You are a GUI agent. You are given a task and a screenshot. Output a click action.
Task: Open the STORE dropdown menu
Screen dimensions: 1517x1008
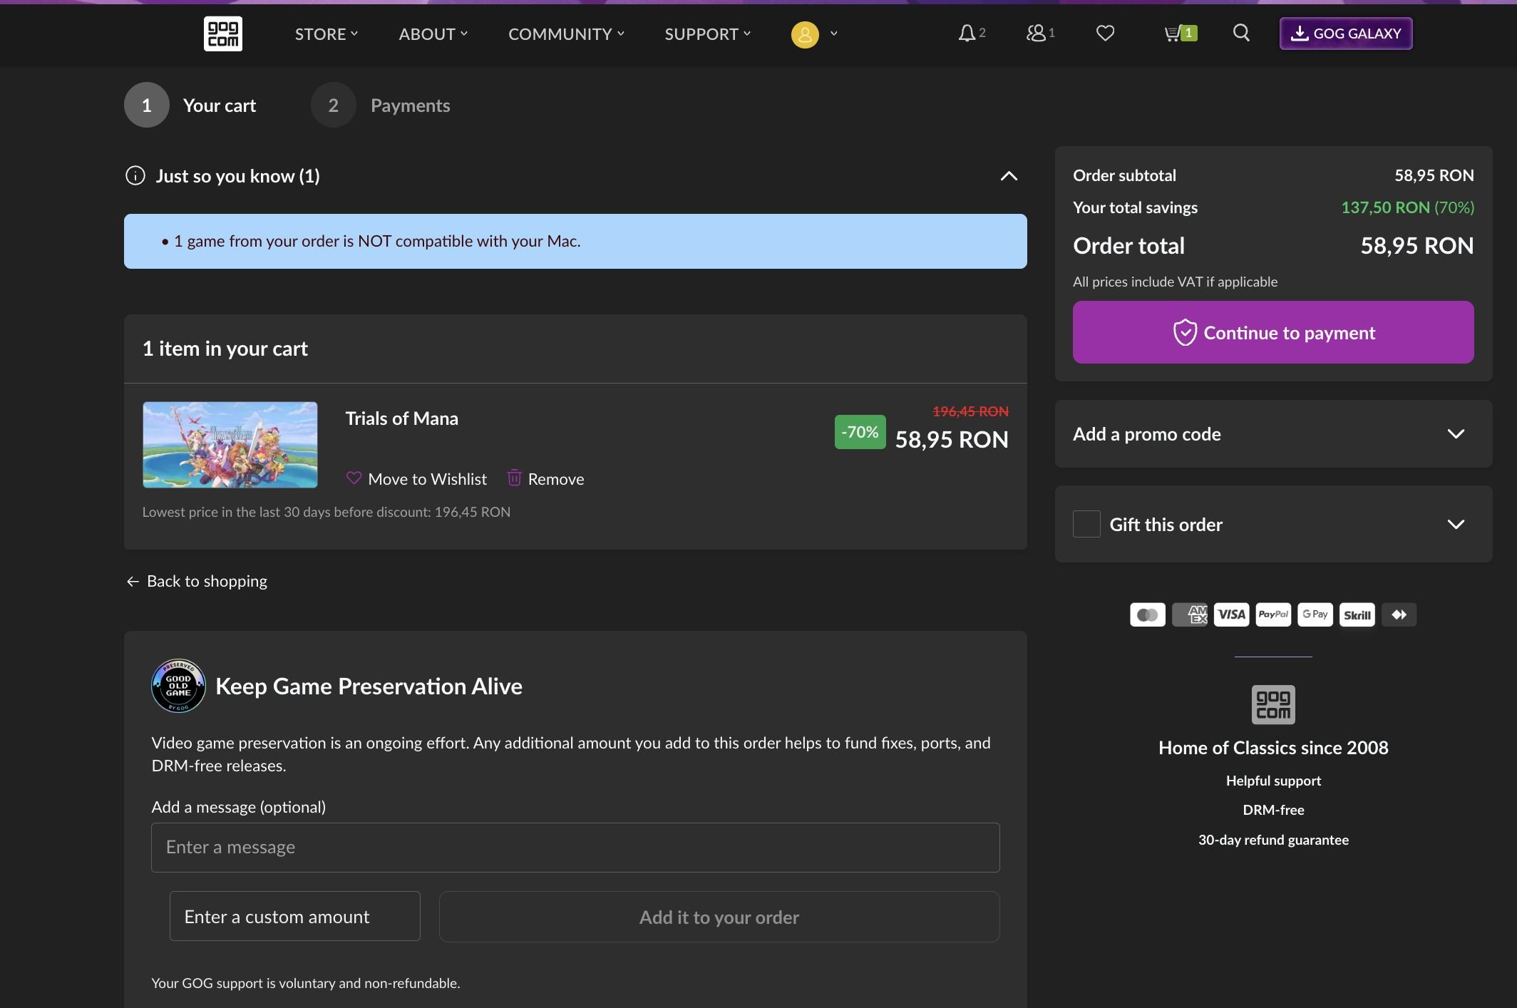pos(326,34)
